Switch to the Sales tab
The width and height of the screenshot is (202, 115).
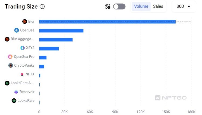coord(158,6)
